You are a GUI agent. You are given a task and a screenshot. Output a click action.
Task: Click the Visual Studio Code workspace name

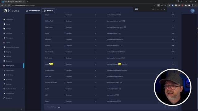[51, 83]
